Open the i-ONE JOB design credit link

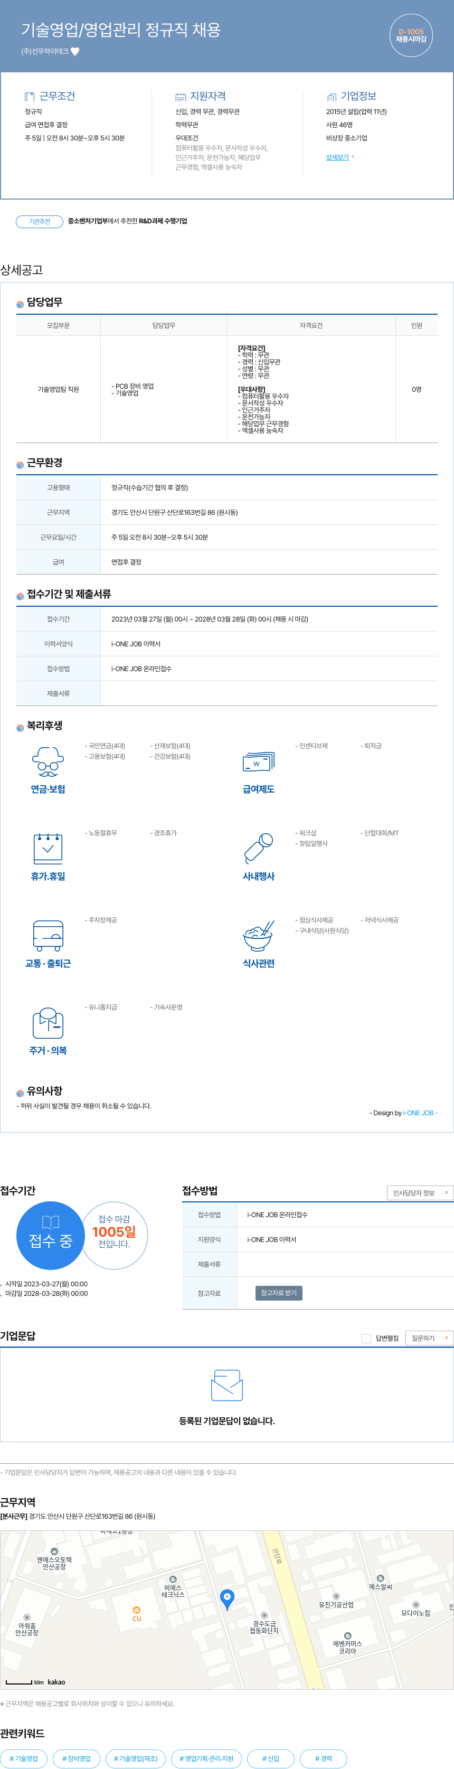tap(420, 1113)
